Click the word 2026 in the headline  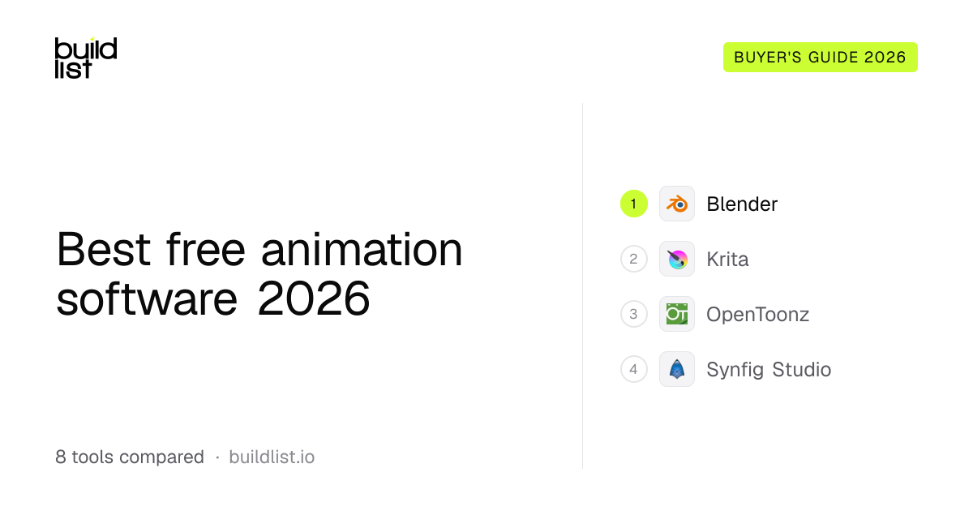[x=314, y=300]
